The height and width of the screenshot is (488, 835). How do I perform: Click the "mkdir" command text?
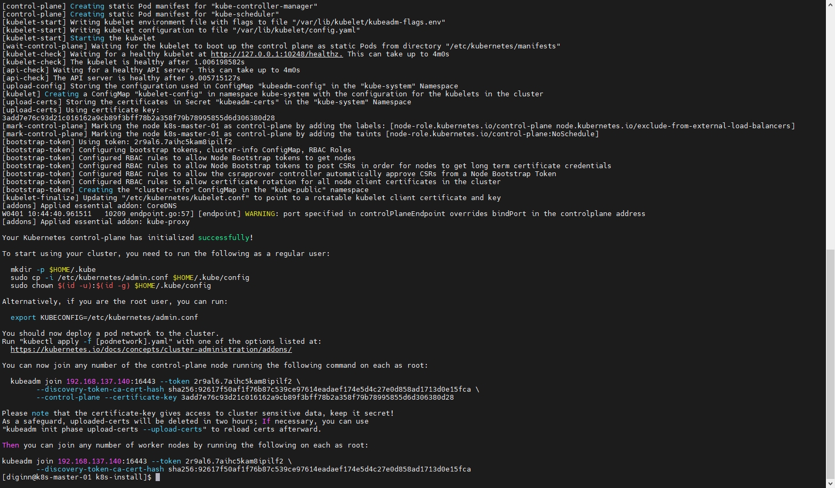click(21, 270)
